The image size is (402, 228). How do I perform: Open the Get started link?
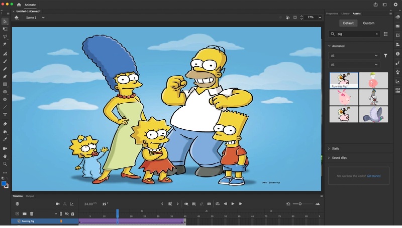pos(373,176)
